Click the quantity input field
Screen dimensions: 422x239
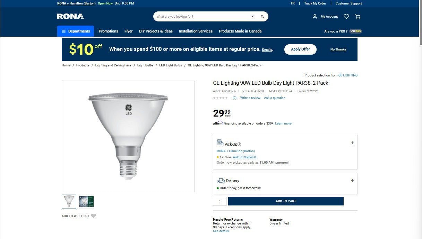[220, 201]
